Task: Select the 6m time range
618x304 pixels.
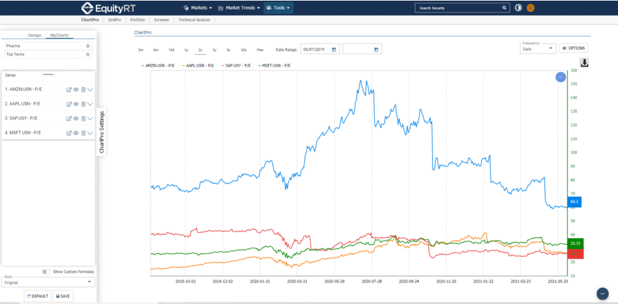Action: click(156, 50)
